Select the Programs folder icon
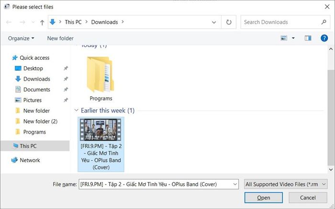Screen dimensions: 335x209 pyautogui.click(x=100, y=74)
